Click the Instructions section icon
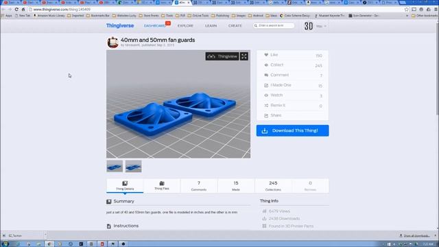Image resolution: width=439 pixels, height=247 pixels. pyautogui.click(x=109, y=226)
